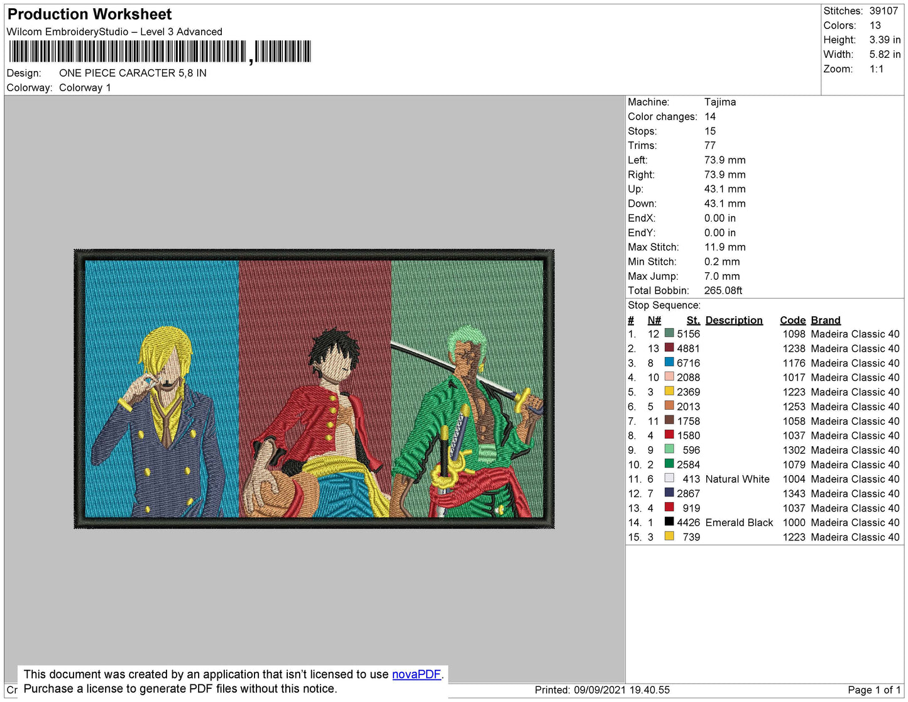Select the yellow swatch with 739 stitches
Viewport: 908px width, 702px height.
(669, 536)
